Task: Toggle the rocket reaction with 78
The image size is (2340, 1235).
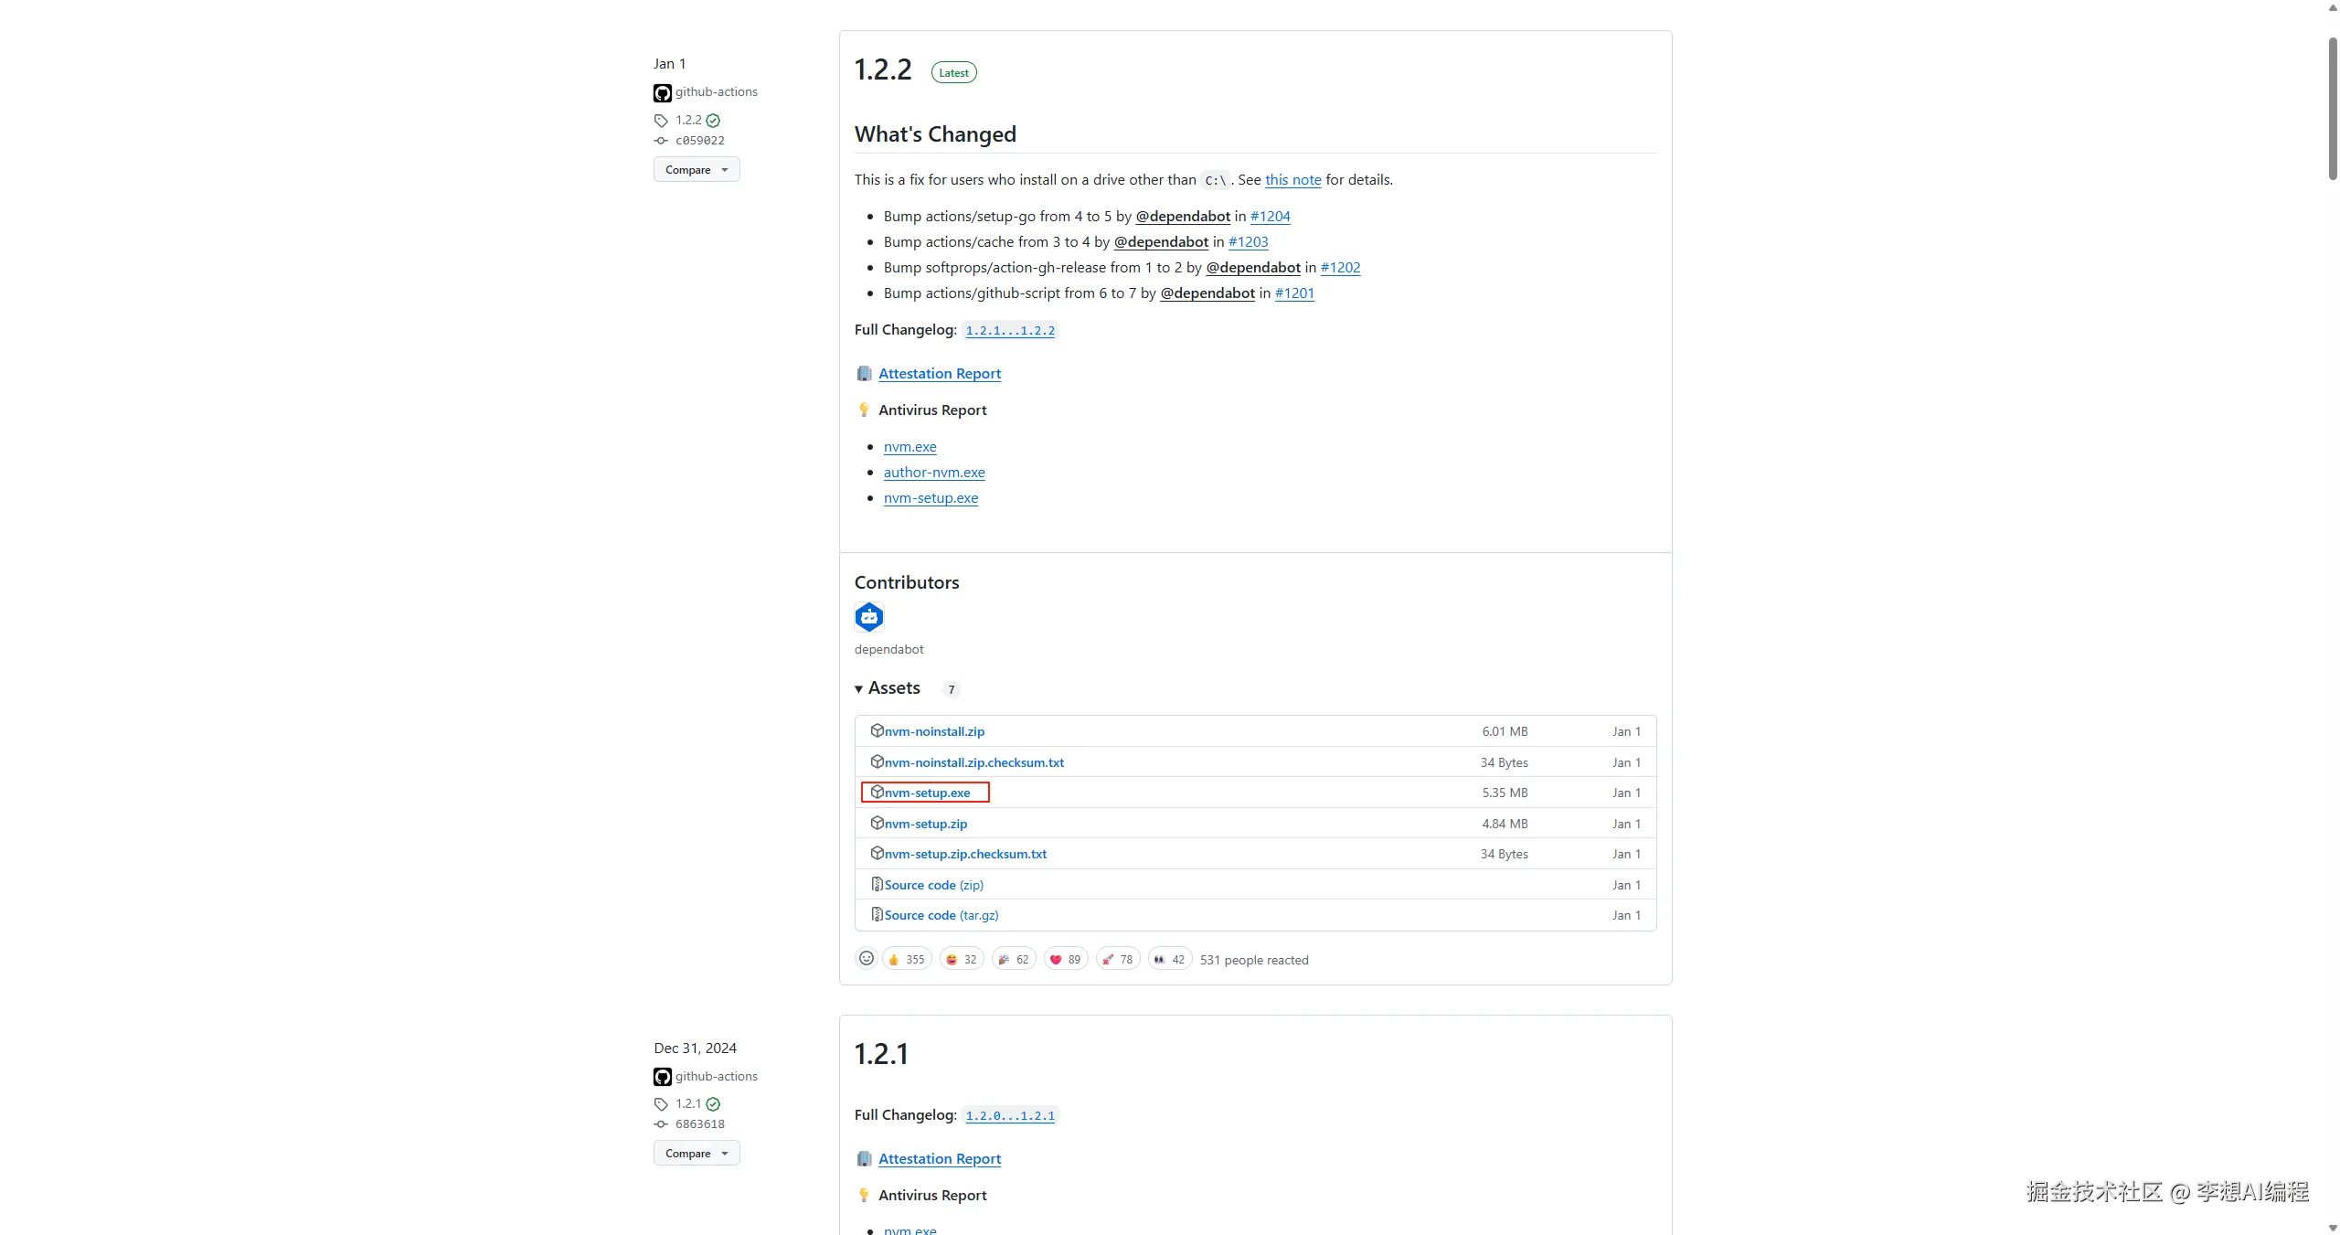Action: click(1117, 959)
